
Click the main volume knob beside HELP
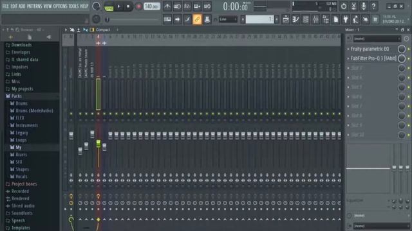[96, 6]
